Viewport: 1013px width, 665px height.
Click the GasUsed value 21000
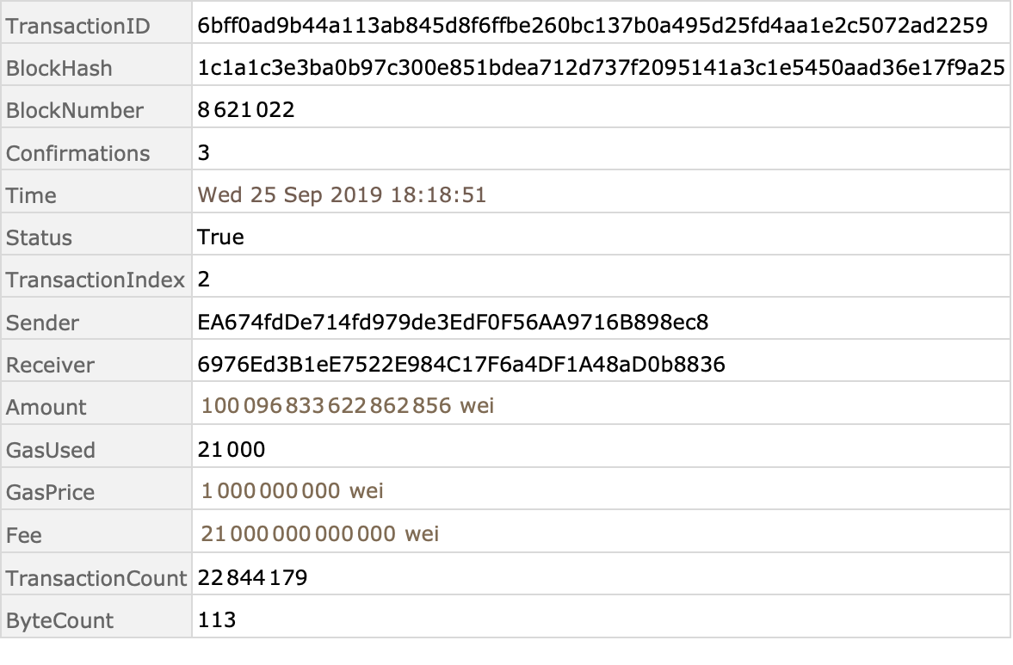232,449
